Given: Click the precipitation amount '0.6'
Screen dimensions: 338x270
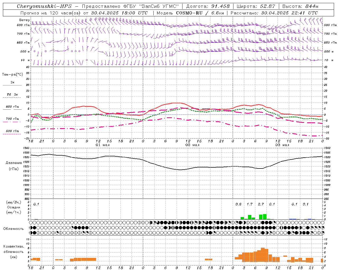Looking at the screenshot, I should (238, 204).
